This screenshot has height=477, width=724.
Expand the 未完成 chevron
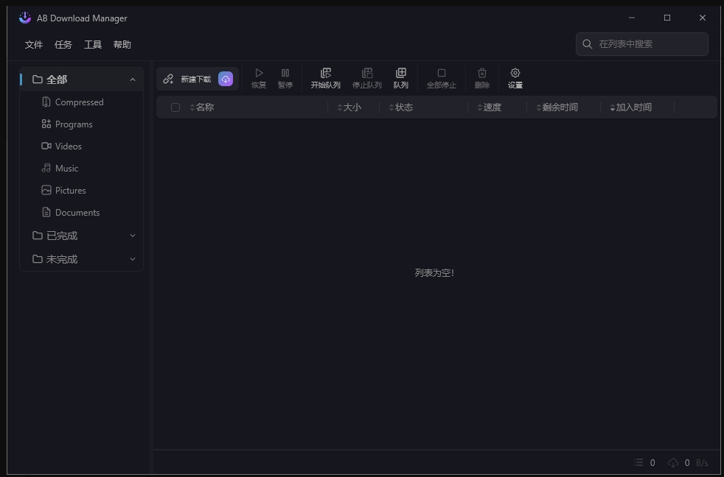133,259
